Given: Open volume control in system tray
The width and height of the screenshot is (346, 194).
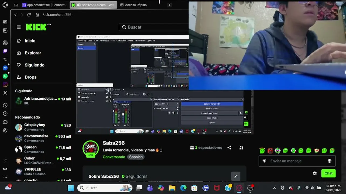Looking at the screenshot, I should (313, 188).
